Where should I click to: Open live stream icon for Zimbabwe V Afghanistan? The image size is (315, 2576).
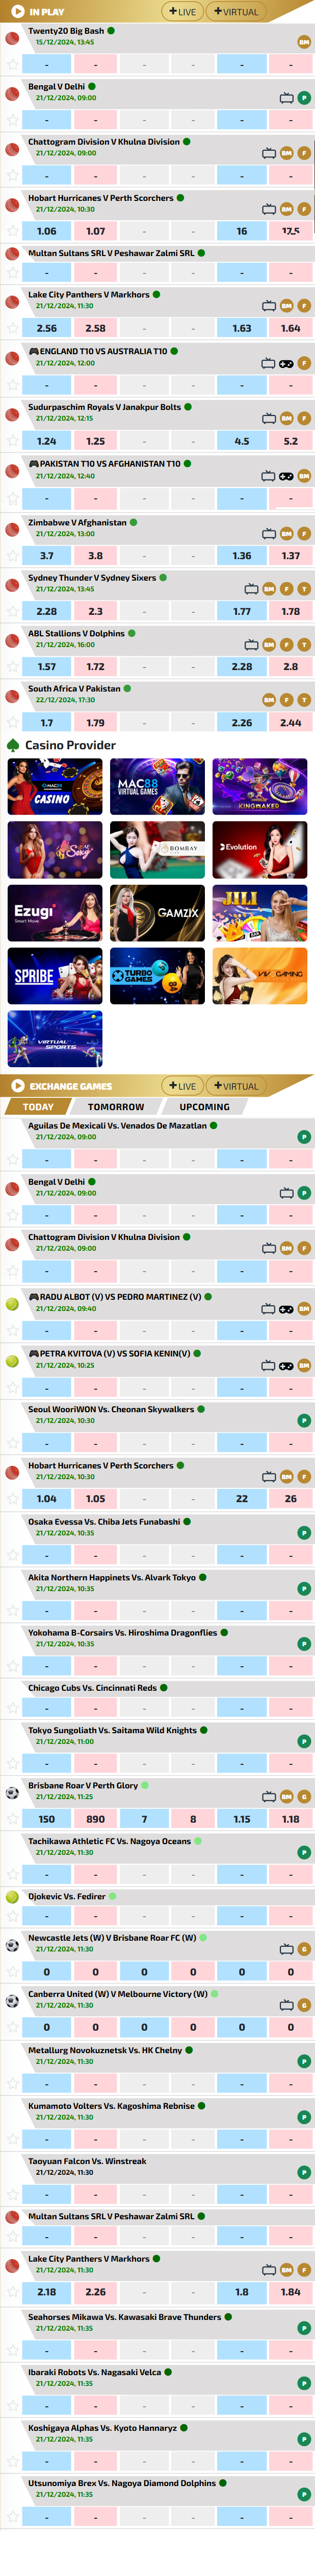[x=269, y=534]
